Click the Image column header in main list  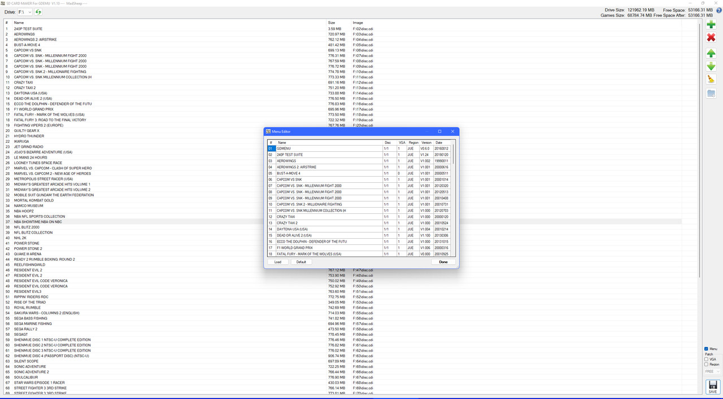click(358, 23)
